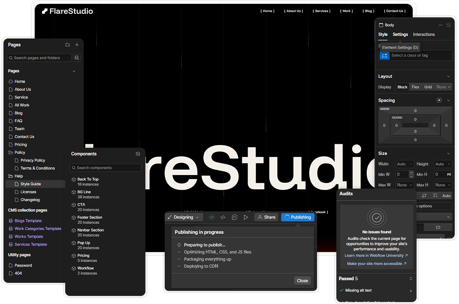Screen dimensions: 459x304
Task: Click the Blog nav link
Action: tap(368, 11)
